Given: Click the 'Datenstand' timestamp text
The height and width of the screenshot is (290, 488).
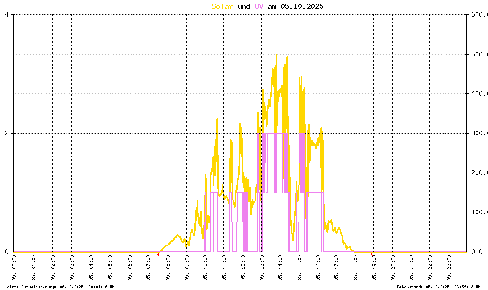Looking at the screenshot, I should click(440, 287).
